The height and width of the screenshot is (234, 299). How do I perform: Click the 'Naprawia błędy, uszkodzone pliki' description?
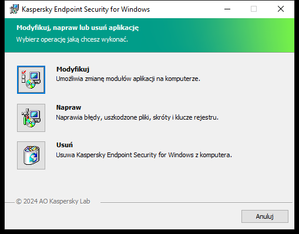137,117
